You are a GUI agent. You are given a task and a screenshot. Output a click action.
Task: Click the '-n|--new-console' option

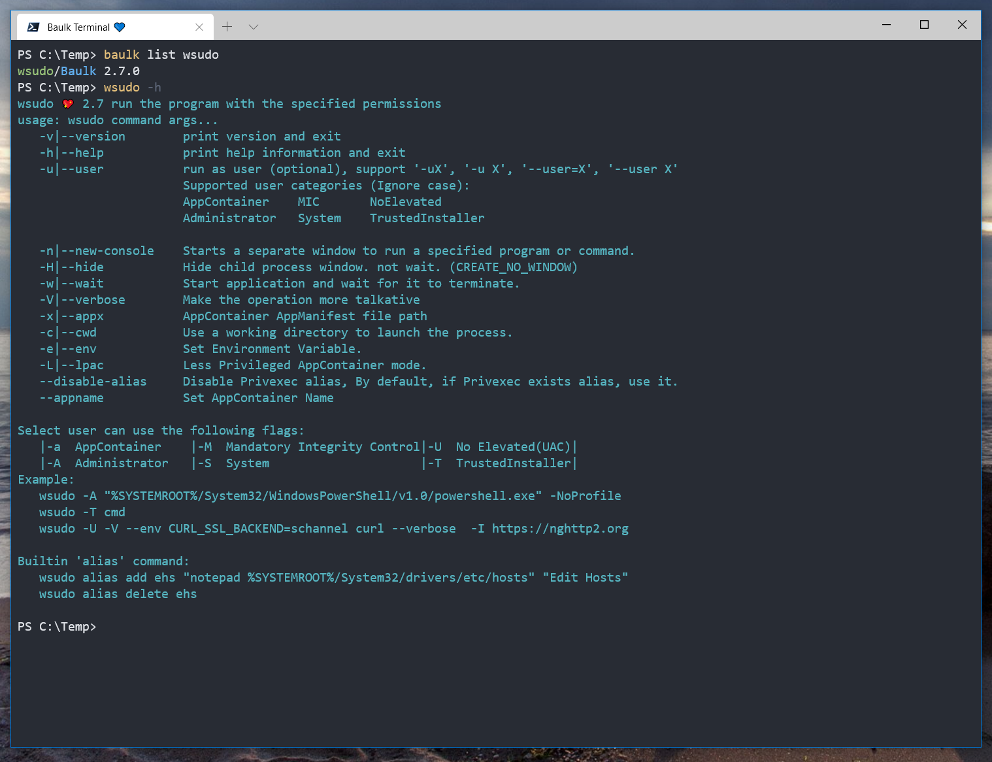click(x=97, y=251)
